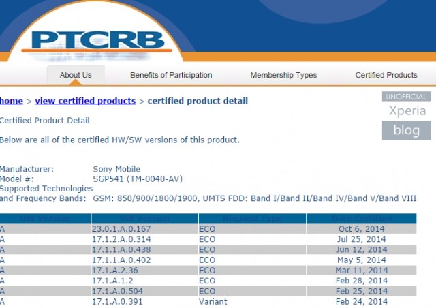Screen dimensions: 436x308
Task: Click the Jun 12, 2014 date cell
Action: 362,249
